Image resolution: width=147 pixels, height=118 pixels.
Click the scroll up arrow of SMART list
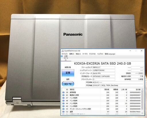coord(142,89)
